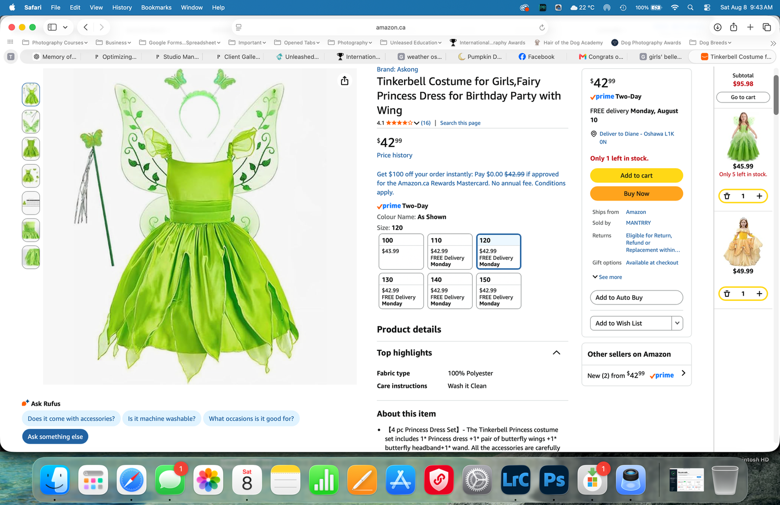Open the Brand: Askong link
The width and height of the screenshot is (780, 505).
point(397,69)
